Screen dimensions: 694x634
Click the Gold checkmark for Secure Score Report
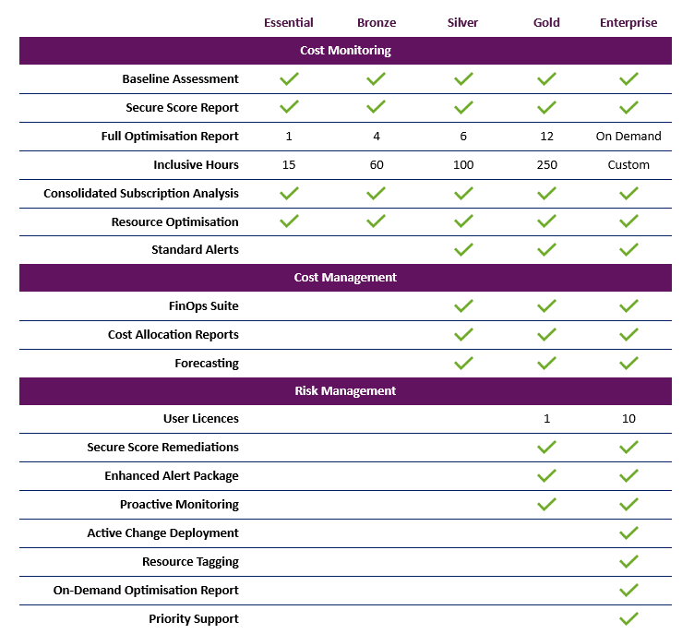tap(546, 108)
